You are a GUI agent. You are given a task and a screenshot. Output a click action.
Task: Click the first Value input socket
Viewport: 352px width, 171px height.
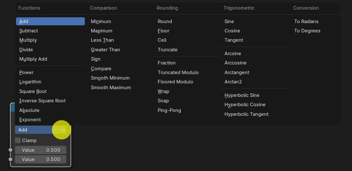(x=11, y=150)
